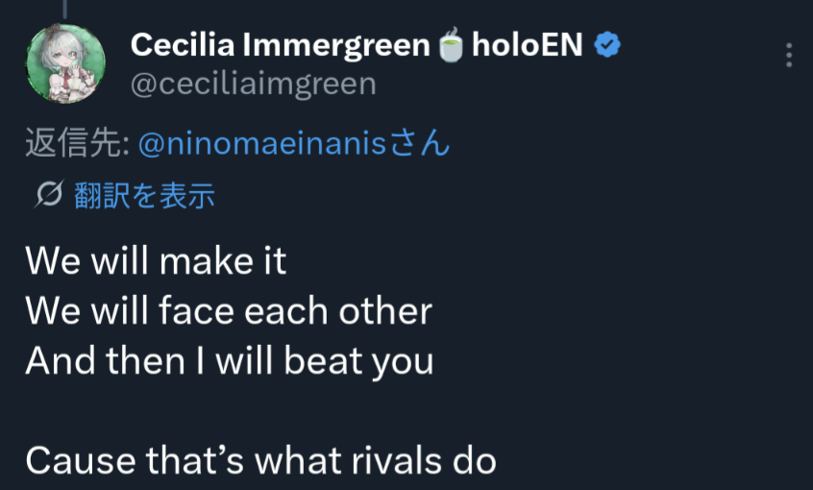Click the translation icon beside 翻訳を表示
Image resolution: width=813 pixels, height=490 pixels.
49,196
